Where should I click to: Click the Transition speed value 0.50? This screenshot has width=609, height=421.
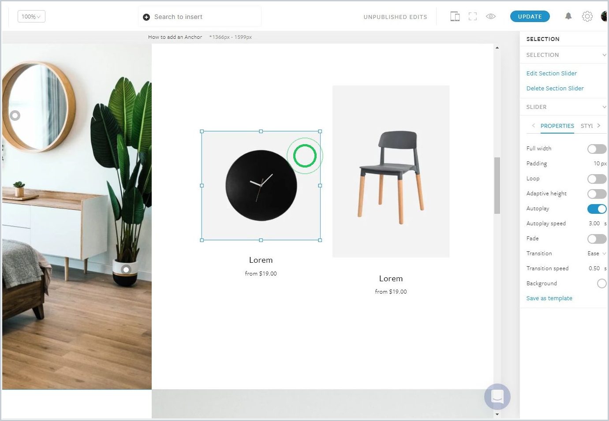pos(594,268)
